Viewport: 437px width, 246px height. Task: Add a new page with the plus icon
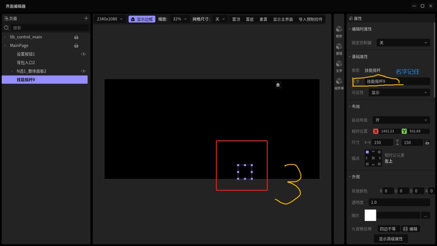point(86,18)
